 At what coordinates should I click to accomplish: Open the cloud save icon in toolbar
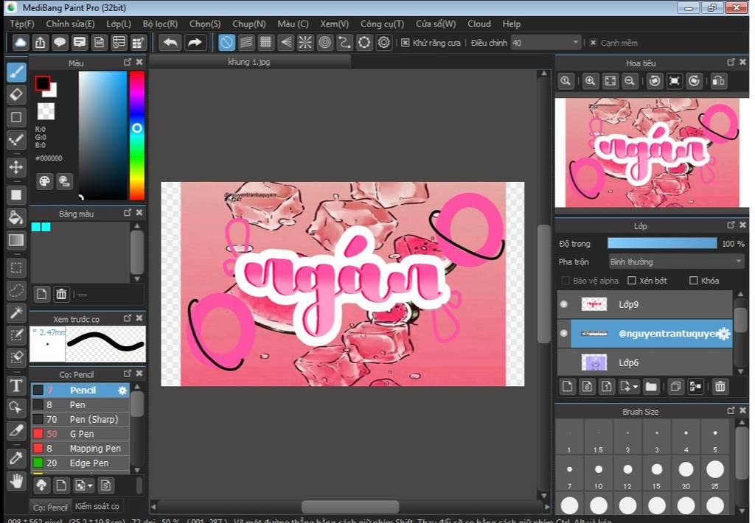point(20,42)
